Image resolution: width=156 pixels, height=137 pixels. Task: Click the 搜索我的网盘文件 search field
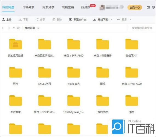(x=142, y=28)
